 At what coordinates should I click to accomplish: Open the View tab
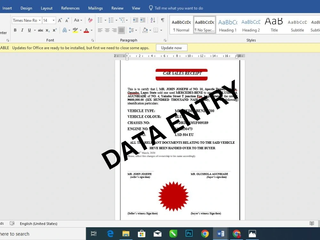tap(136, 8)
